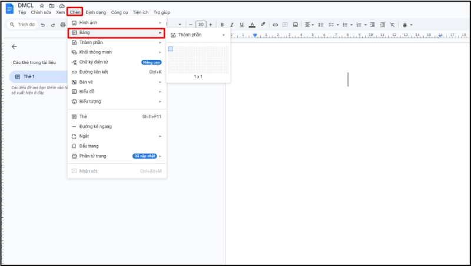471x266 pixels.
Task: Click the Underline icon in toolbar
Action: (241, 25)
